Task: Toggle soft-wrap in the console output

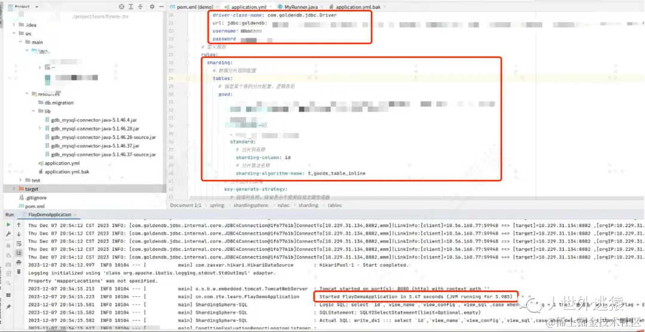Action: (19, 243)
